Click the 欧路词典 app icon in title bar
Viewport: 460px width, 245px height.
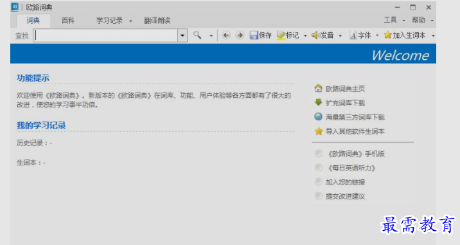click(15, 7)
